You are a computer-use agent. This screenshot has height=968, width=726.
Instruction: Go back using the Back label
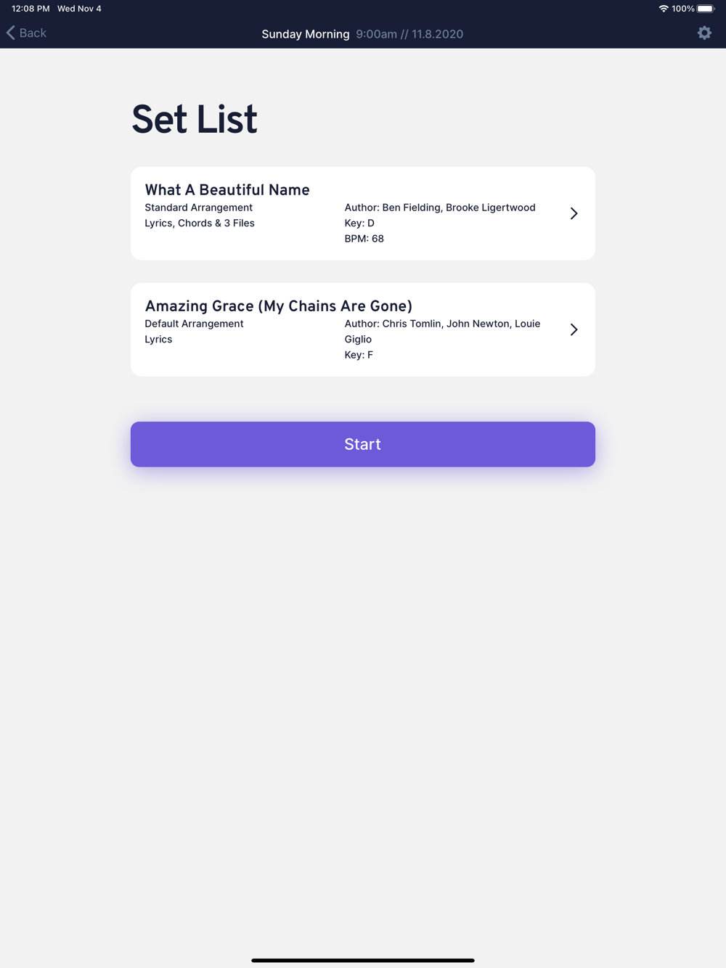(33, 33)
